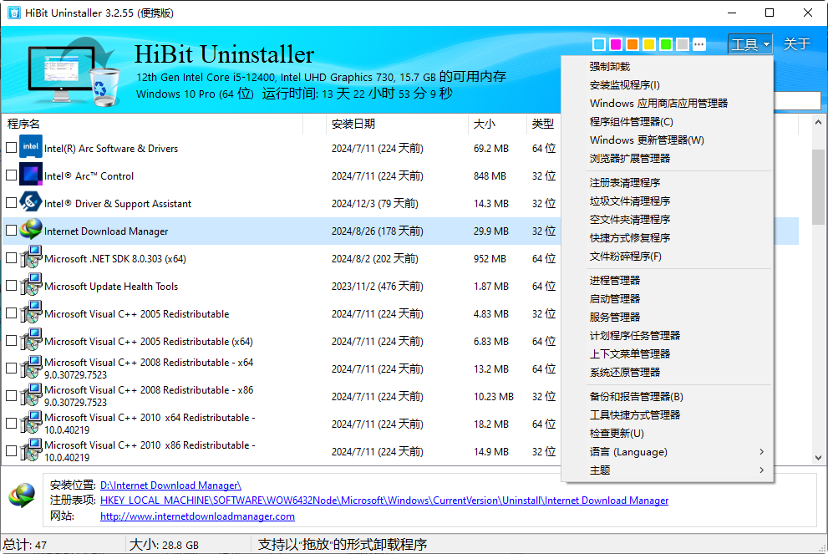
Task: Click the Intel(R) Arc Software & Drivers icon
Action: [x=31, y=148]
